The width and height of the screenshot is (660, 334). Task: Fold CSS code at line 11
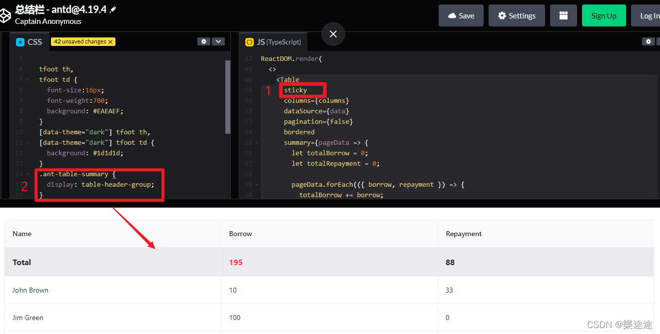click(27, 143)
